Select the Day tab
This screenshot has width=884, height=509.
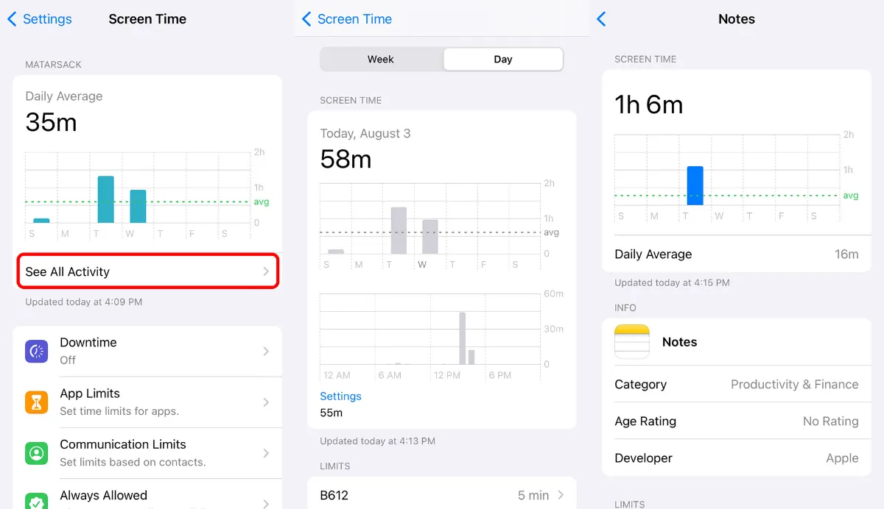pos(502,59)
